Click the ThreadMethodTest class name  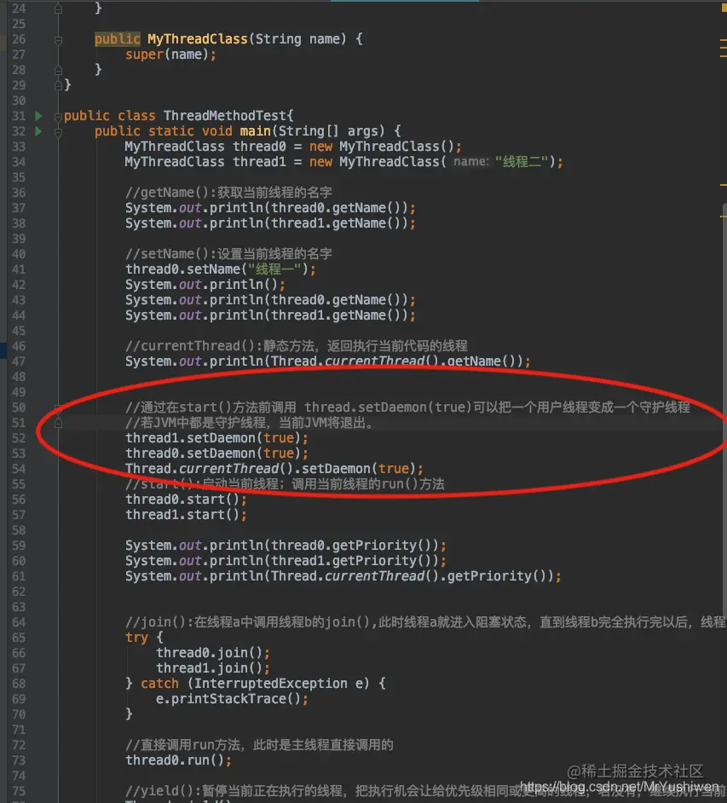click(x=225, y=116)
